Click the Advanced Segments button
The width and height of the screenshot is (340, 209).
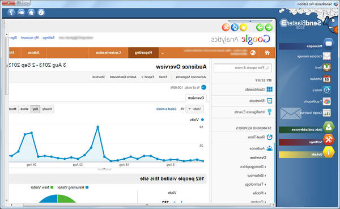click(x=190, y=77)
